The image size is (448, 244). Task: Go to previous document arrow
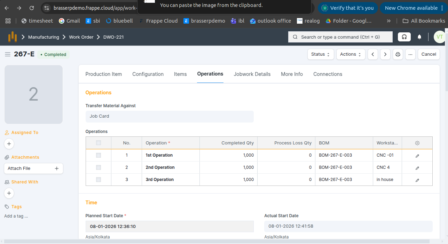coord(372,54)
